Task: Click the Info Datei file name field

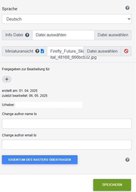Action: 63,35
